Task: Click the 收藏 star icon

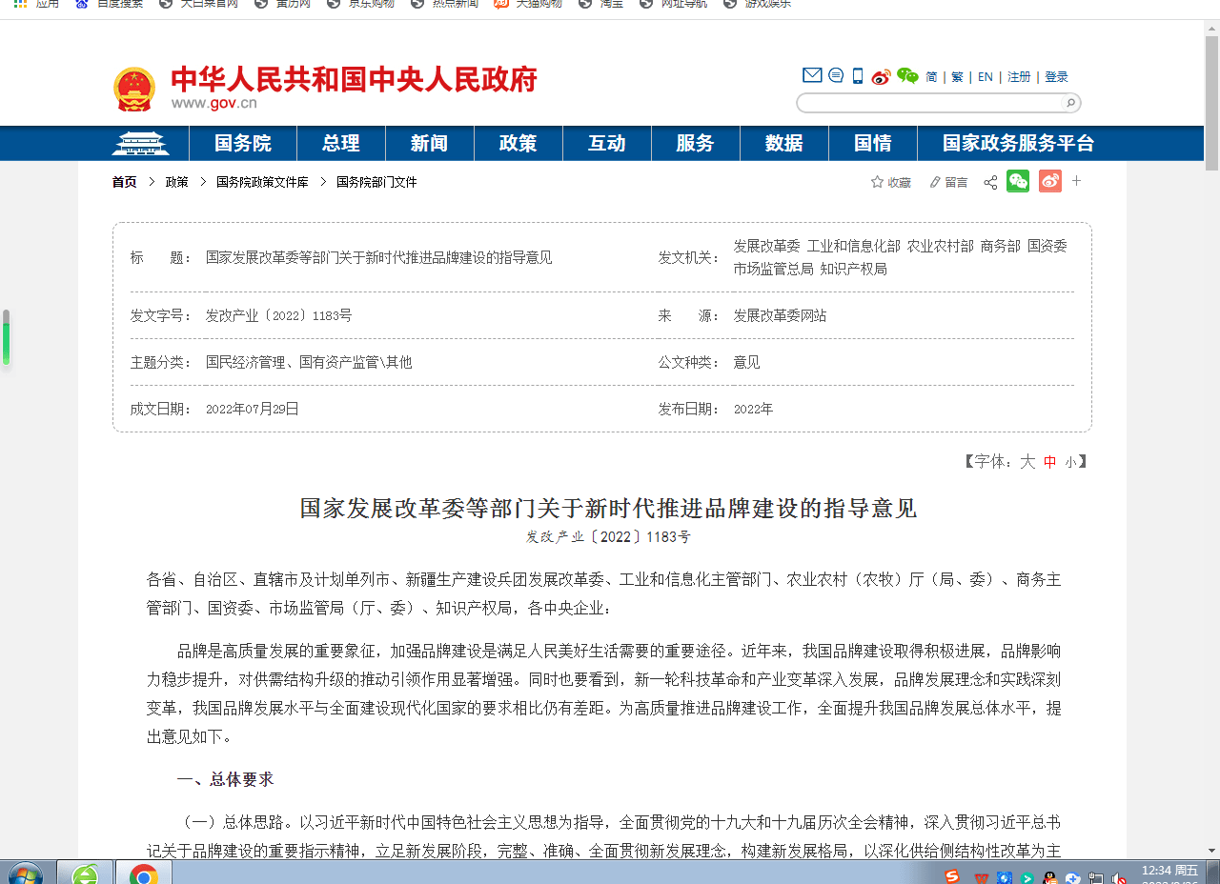Action: [877, 182]
